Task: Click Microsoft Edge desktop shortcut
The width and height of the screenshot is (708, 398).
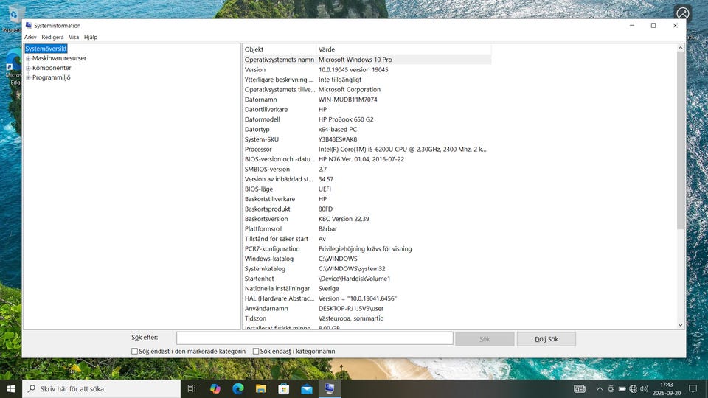Action: pyautogui.click(x=13, y=68)
